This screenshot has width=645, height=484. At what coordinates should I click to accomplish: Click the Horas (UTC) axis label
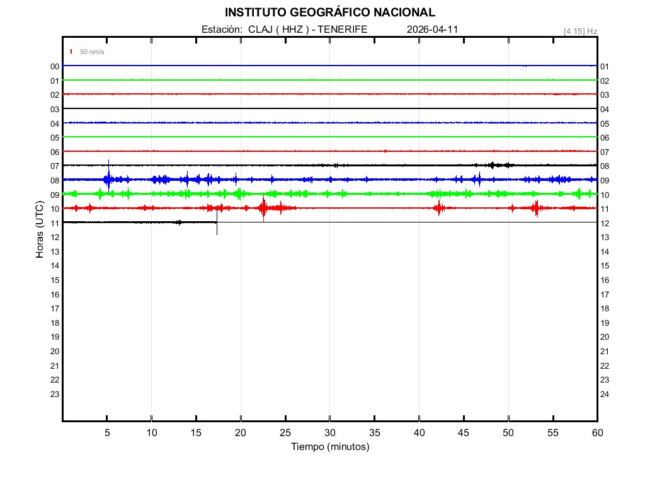pyautogui.click(x=40, y=230)
